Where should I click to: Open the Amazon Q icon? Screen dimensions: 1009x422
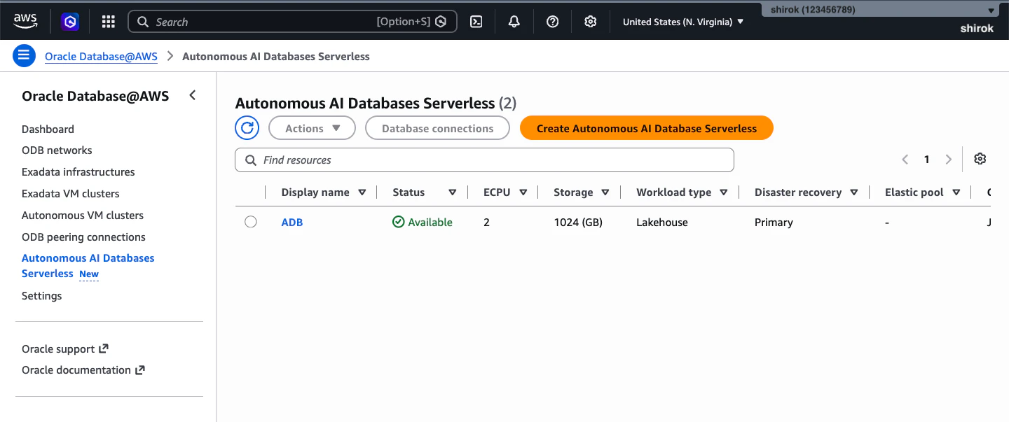pos(70,22)
